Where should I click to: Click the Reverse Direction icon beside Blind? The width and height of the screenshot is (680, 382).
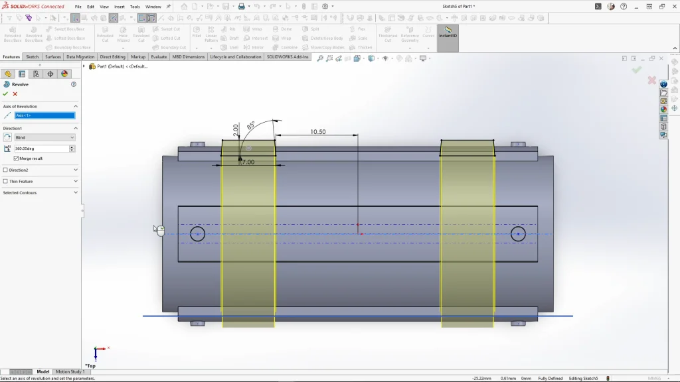[7, 138]
